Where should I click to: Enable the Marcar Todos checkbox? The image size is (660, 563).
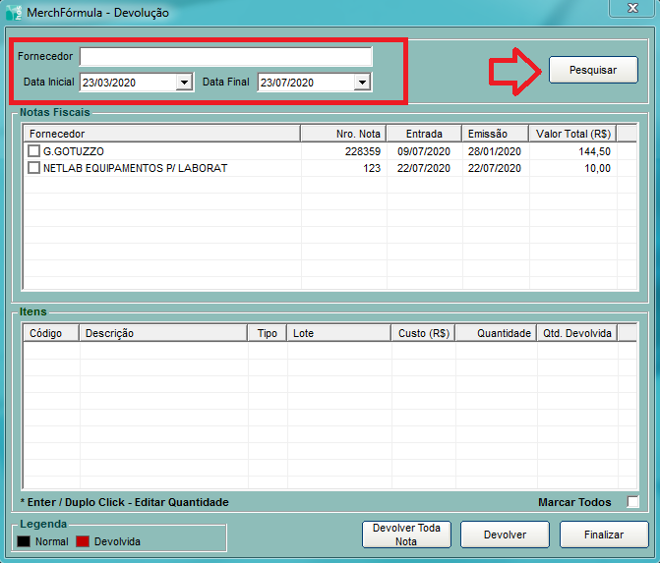tap(633, 502)
